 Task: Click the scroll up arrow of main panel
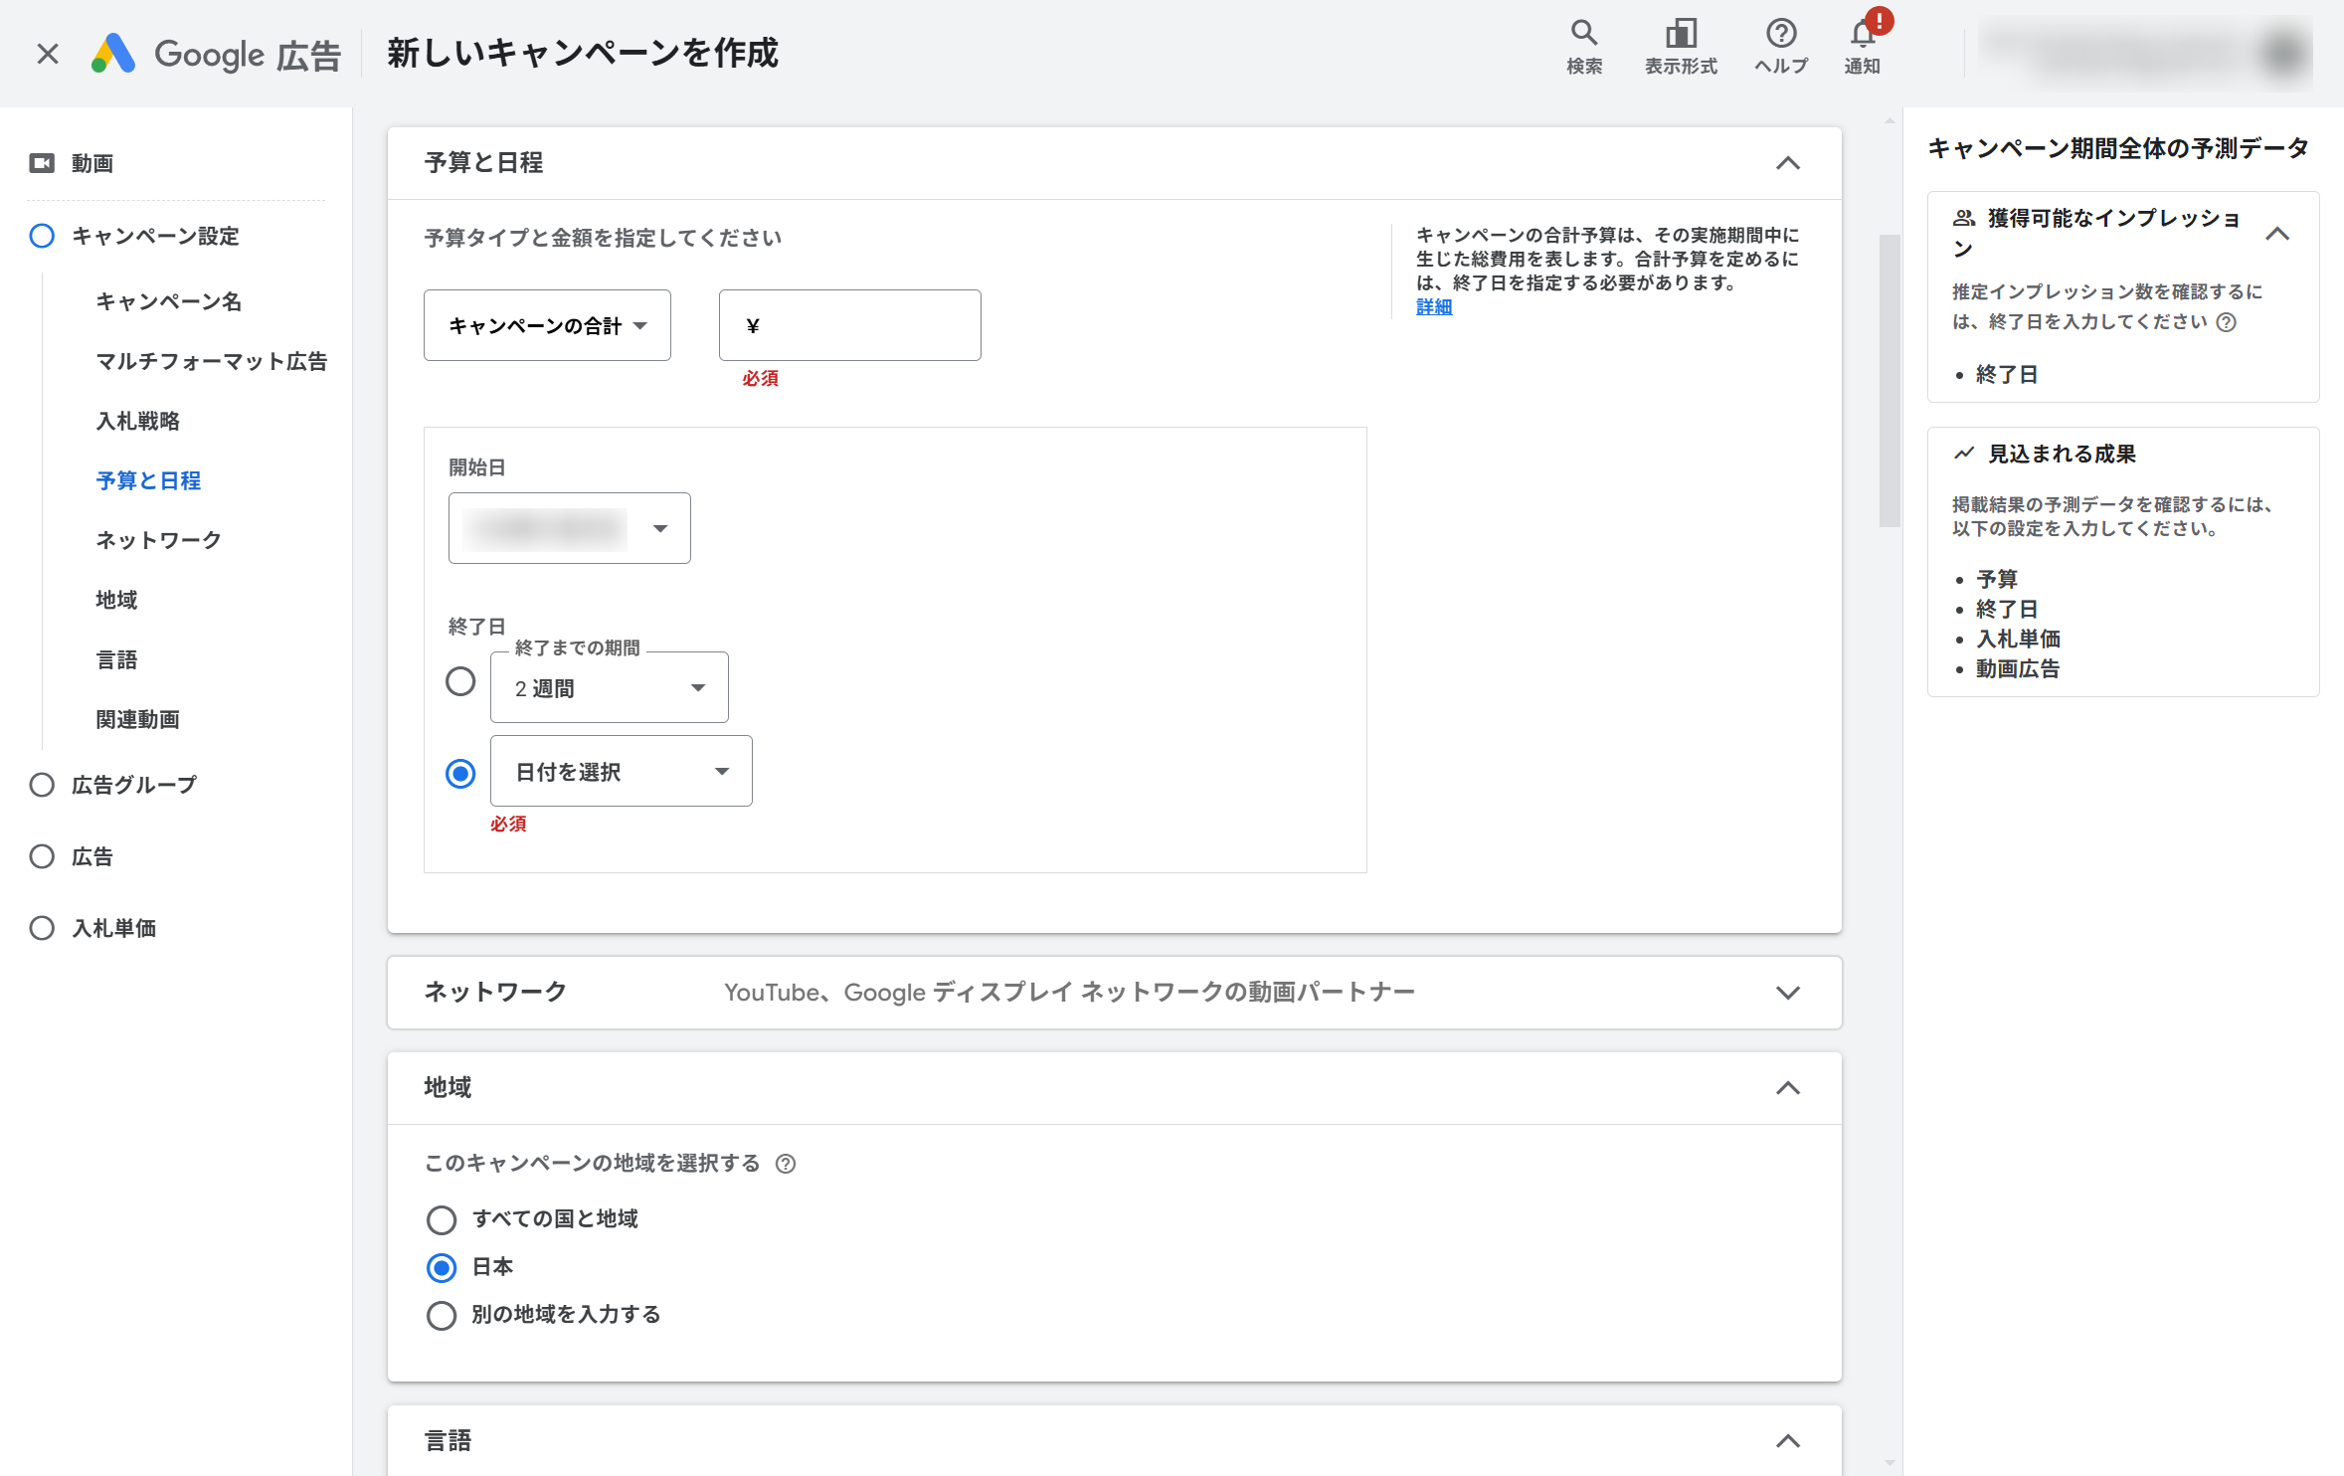(x=1890, y=121)
